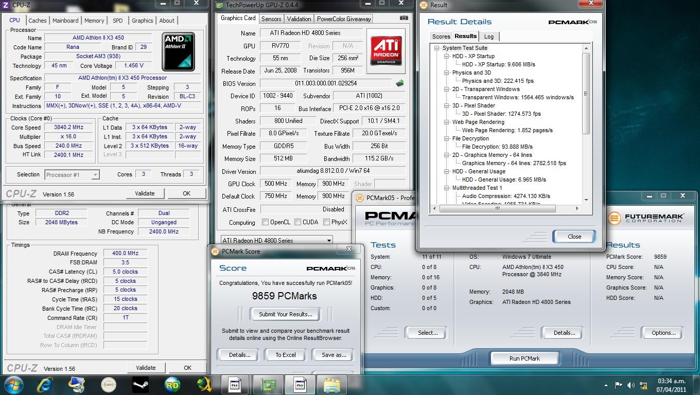This screenshot has height=395, width=700.
Task: Click the GPU-Z screenshot camera icon
Action: [x=404, y=18]
